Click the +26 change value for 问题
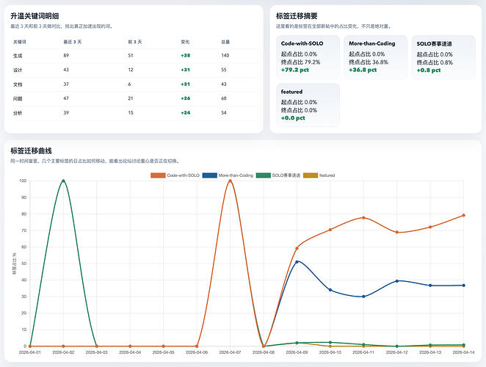Image resolution: width=486 pixels, height=367 pixels. click(x=185, y=98)
